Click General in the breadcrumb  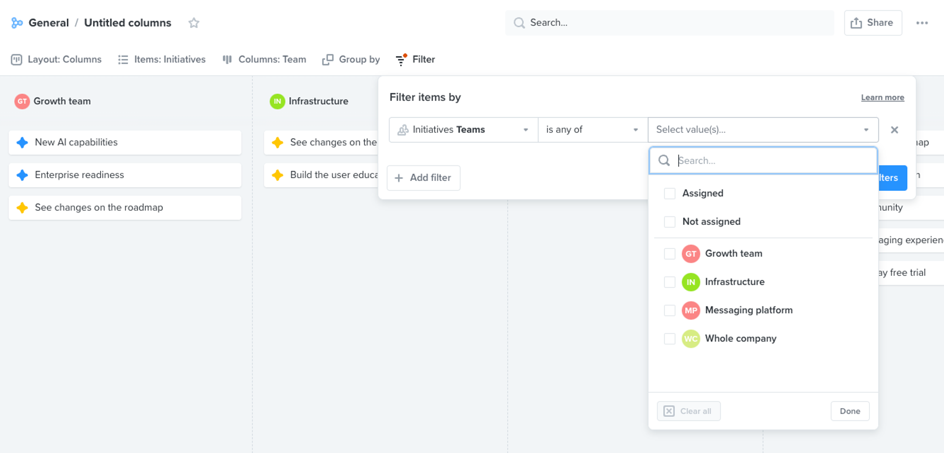[49, 23]
